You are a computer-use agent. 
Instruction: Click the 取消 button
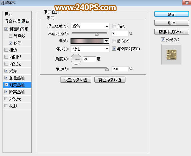point(172,23)
